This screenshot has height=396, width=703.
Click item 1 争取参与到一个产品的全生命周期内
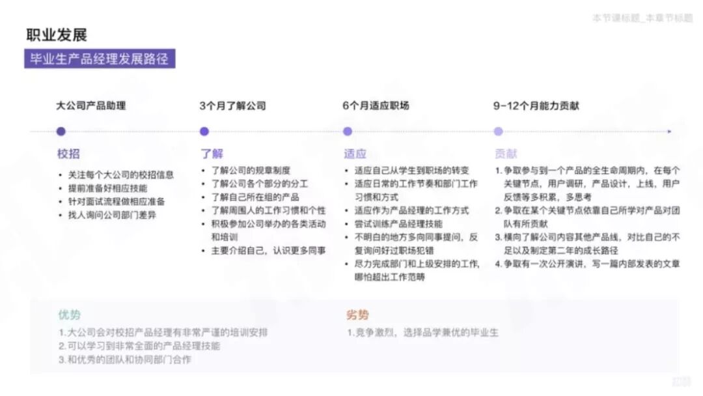point(587,184)
